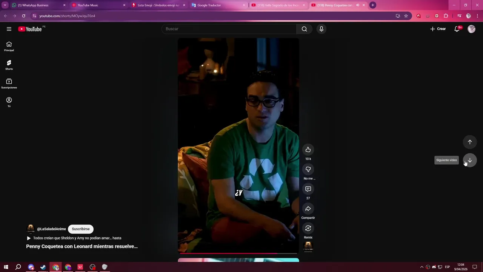Image resolution: width=483 pixels, height=272 pixels.
Task: Click the magnifier search button
Action: [304, 29]
